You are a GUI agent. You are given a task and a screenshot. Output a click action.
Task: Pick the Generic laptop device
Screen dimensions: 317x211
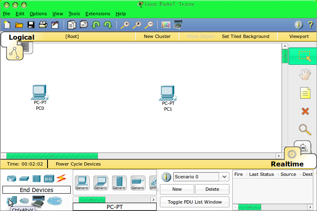click(101, 183)
